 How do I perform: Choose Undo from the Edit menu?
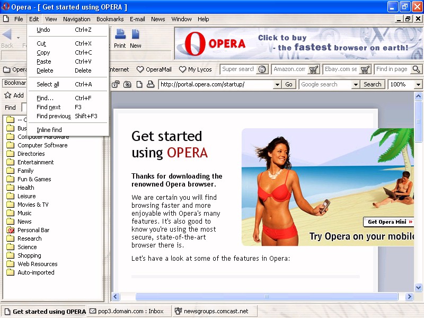pos(68,30)
